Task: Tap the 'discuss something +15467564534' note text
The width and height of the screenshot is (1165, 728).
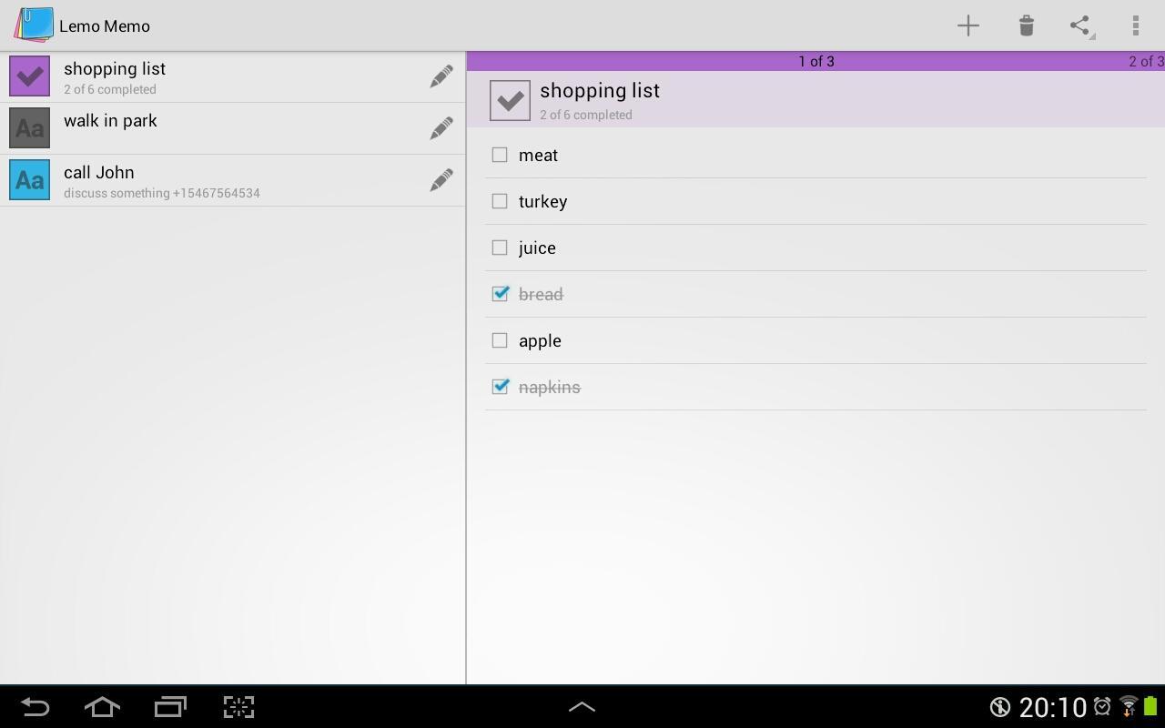Action: 162,193
